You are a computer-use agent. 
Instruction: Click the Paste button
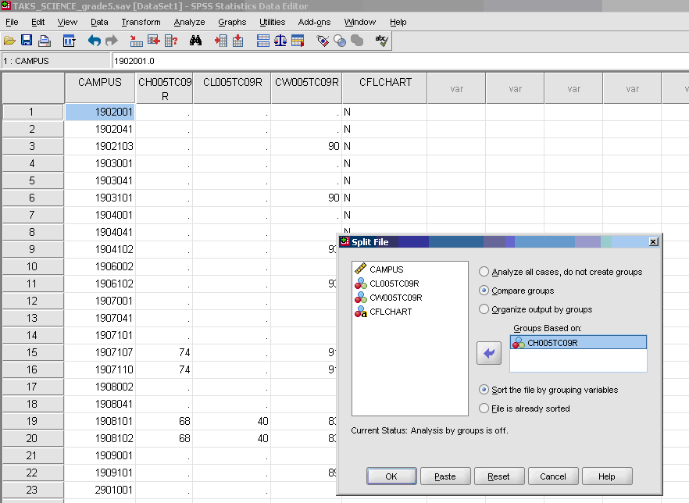click(445, 476)
